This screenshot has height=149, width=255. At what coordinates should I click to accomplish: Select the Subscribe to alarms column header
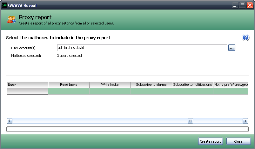tap(151, 85)
